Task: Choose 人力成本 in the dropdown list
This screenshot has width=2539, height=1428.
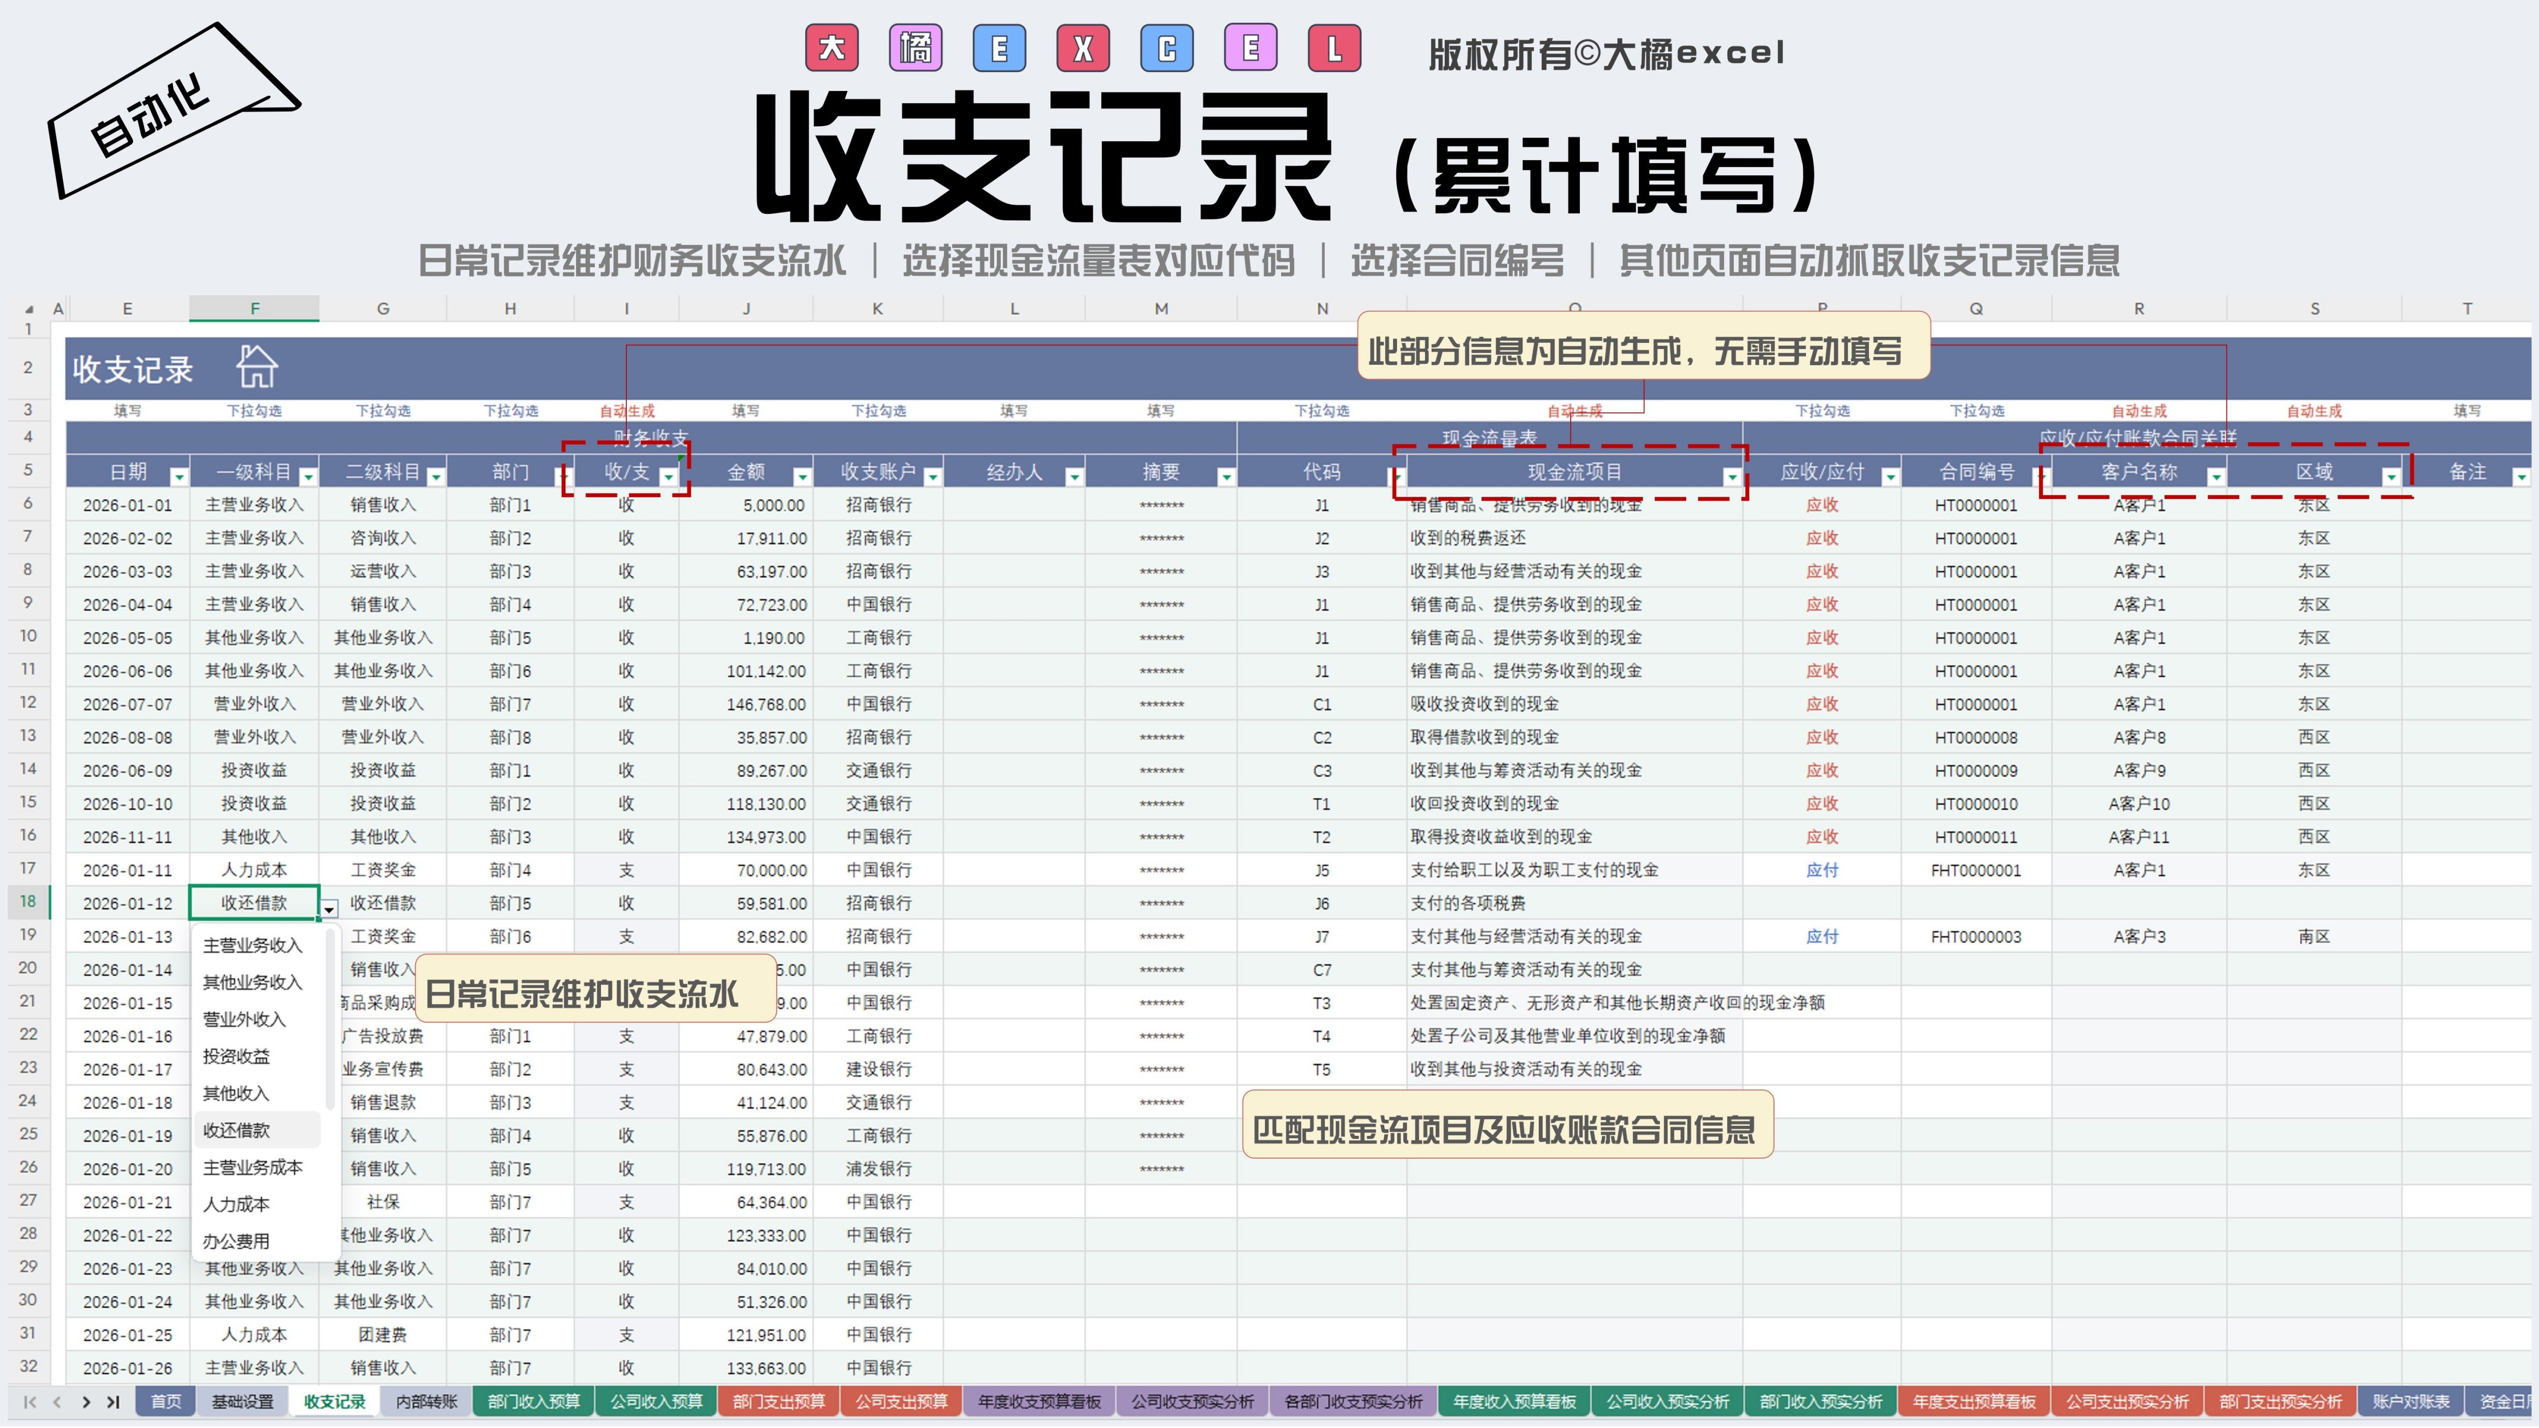Action: coord(237,1204)
